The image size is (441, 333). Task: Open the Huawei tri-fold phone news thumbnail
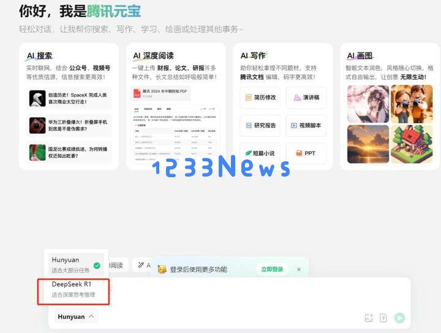tap(37, 125)
